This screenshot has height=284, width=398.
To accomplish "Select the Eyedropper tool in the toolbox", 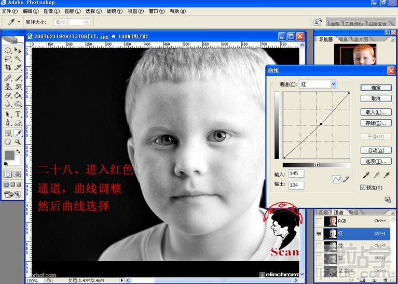I will click(x=18, y=133).
